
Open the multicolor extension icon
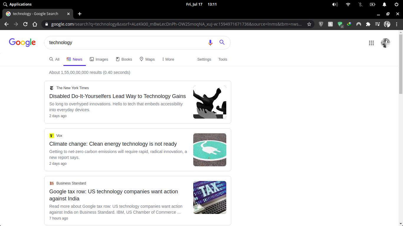[349, 24]
